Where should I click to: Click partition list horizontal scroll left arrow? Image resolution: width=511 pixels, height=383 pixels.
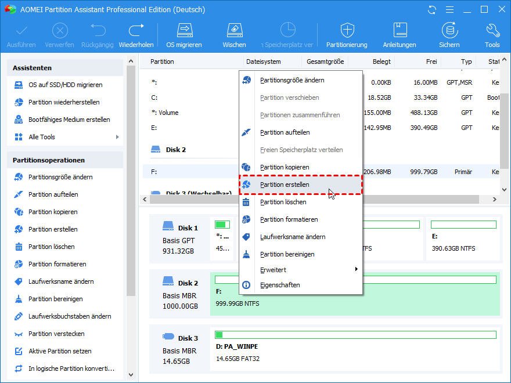[145, 199]
